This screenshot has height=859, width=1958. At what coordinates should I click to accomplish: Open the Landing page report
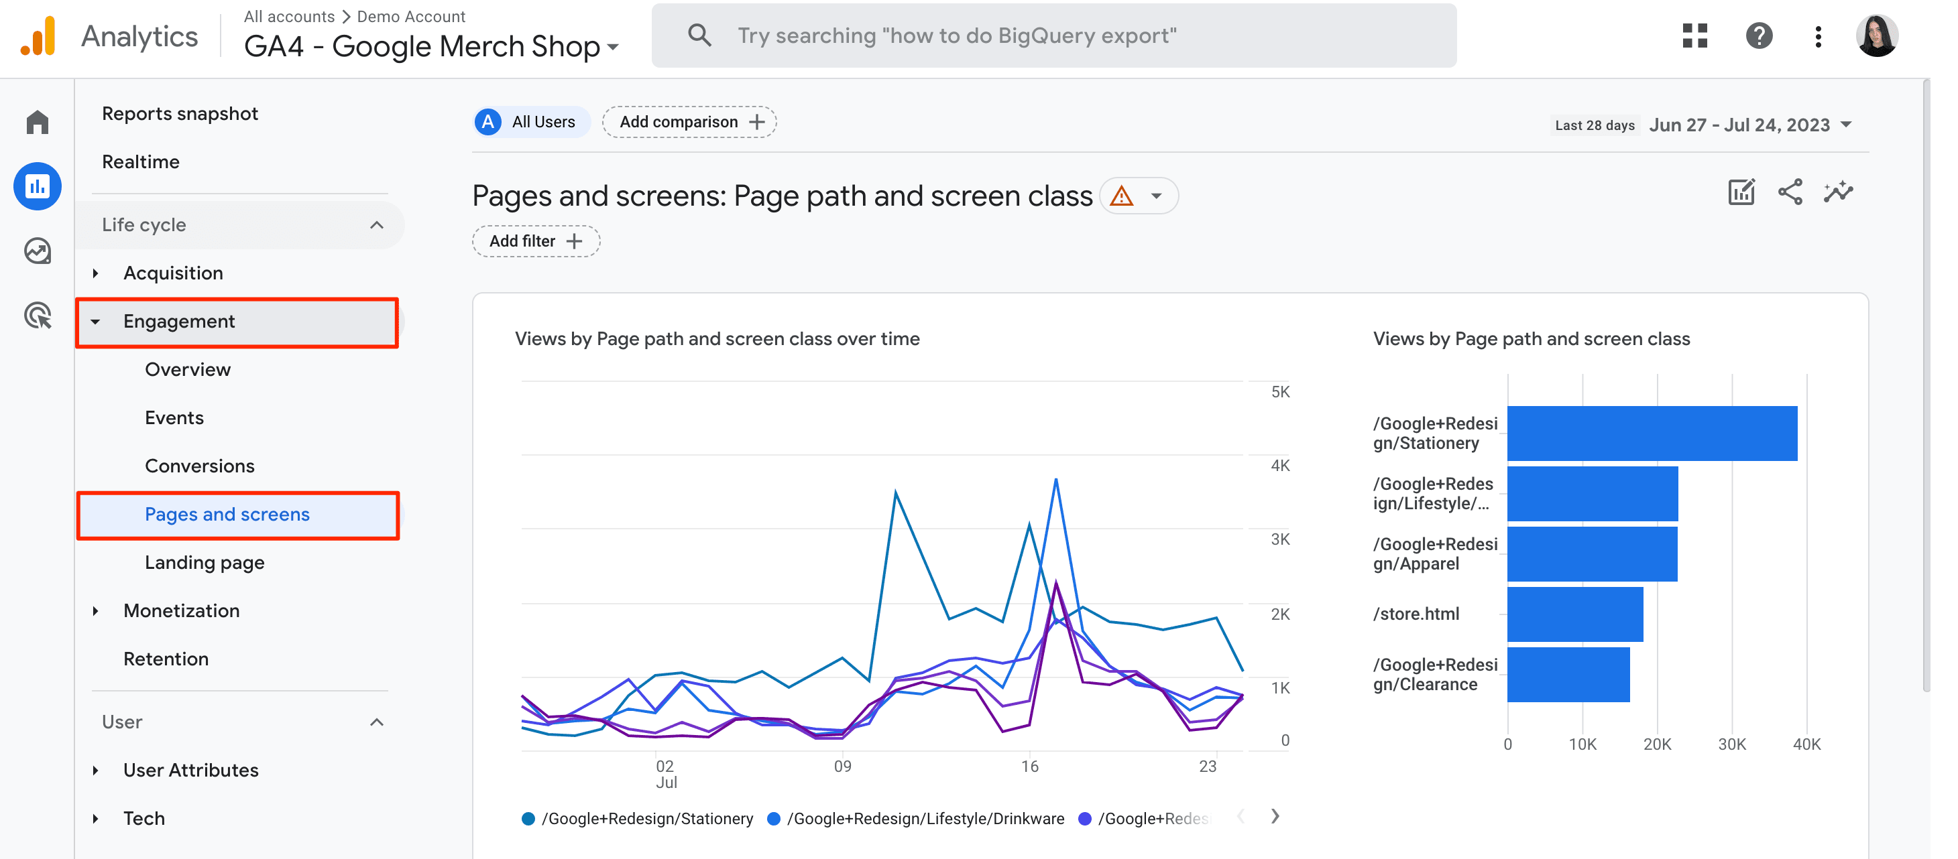point(205,563)
